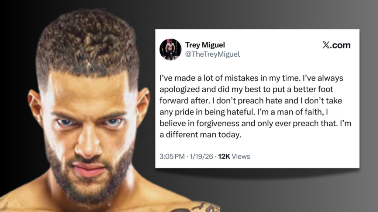
Task: Click the ".com" text beside the X logo
Action: click(x=340, y=45)
